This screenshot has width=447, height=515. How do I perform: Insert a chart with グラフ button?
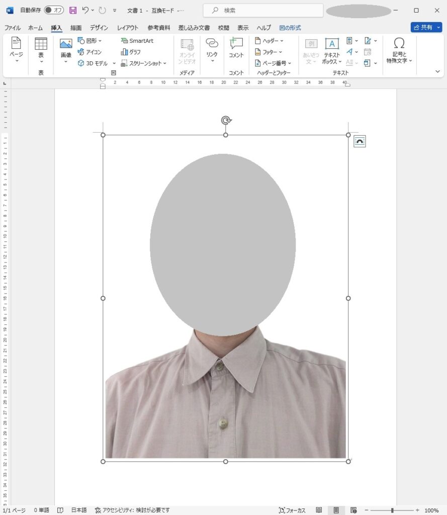point(130,52)
